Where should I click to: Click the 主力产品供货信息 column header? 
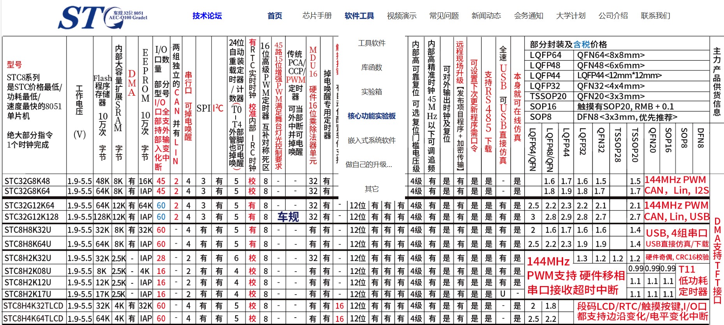[717, 82]
